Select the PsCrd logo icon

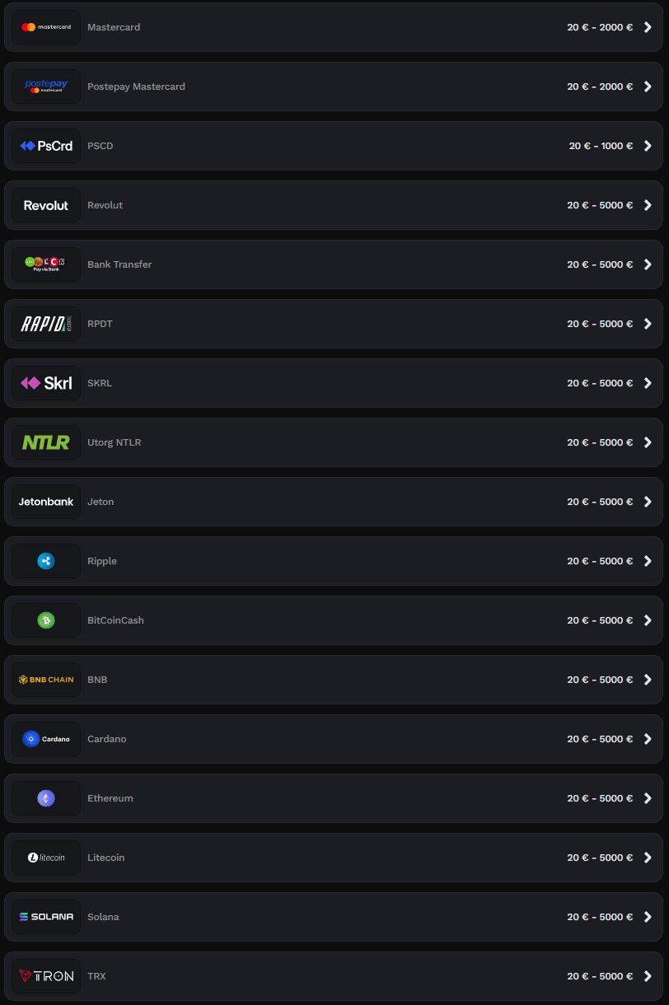46,146
